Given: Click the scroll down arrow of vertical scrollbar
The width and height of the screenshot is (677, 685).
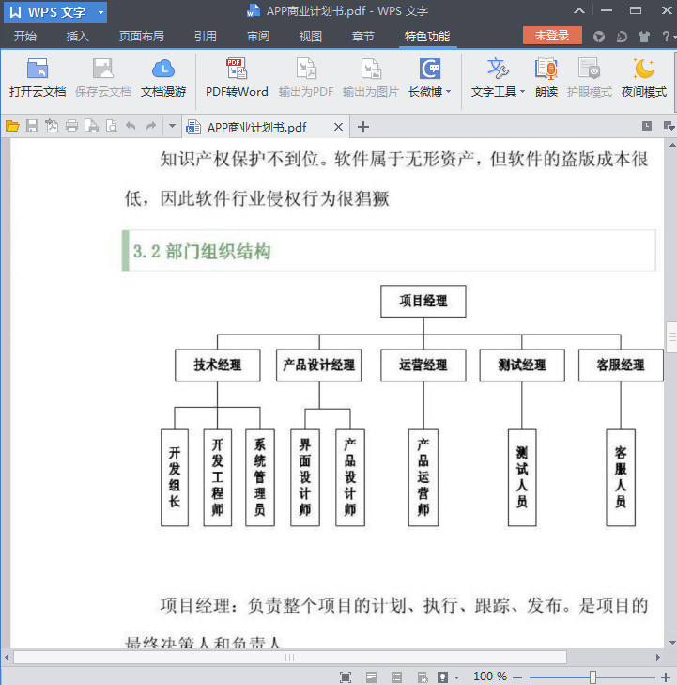Looking at the screenshot, I should tap(672, 643).
